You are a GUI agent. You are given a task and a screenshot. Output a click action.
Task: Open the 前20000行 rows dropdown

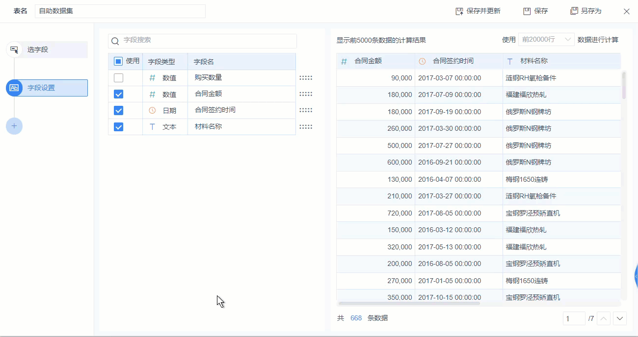pos(546,38)
